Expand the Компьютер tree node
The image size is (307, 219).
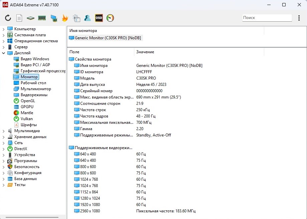coord(3,29)
